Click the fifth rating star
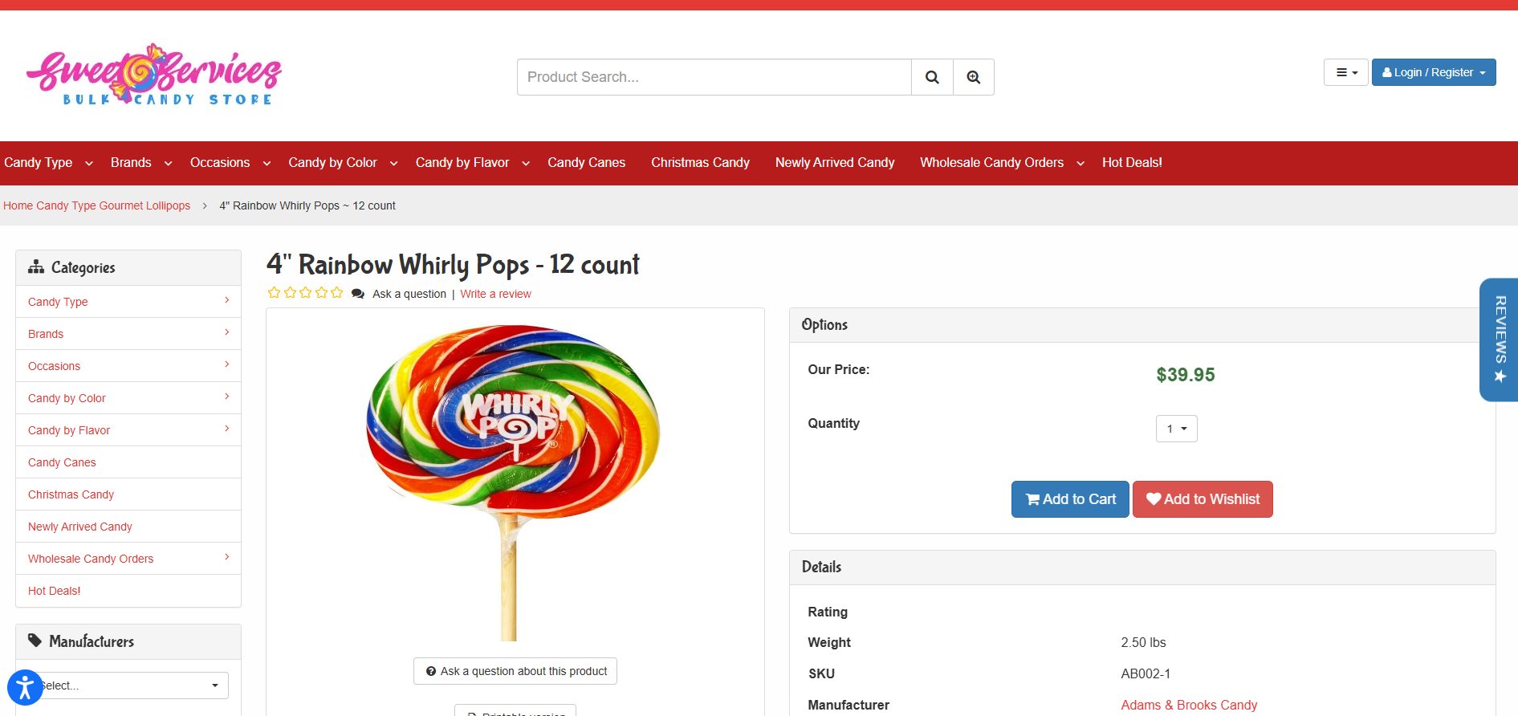Viewport: 1518px width, 716px height. 337,293
